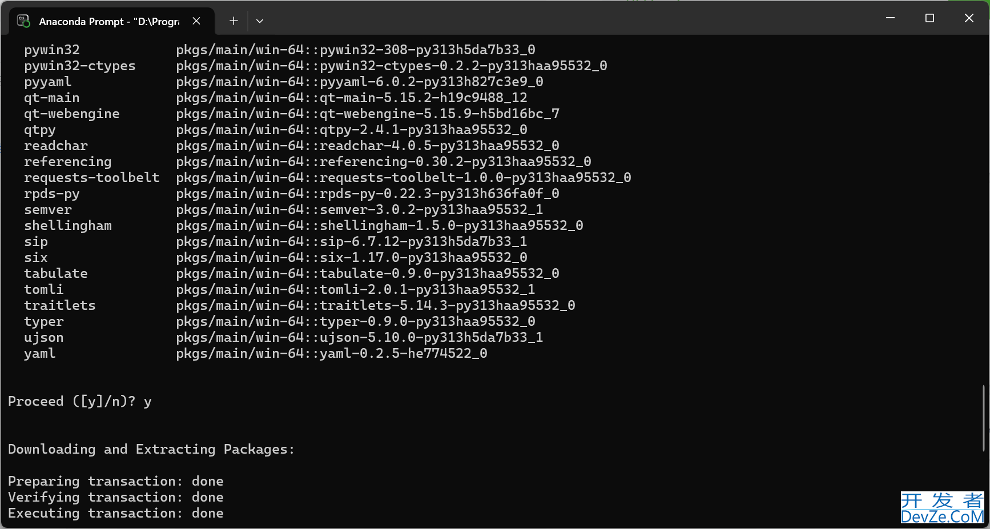Viewport: 990px width, 529px height.
Task: Click the Anaconda Prompt tab icon
Action: [23, 21]
